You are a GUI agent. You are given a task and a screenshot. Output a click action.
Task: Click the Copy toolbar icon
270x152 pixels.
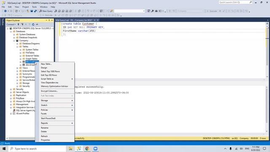point(79,11)
